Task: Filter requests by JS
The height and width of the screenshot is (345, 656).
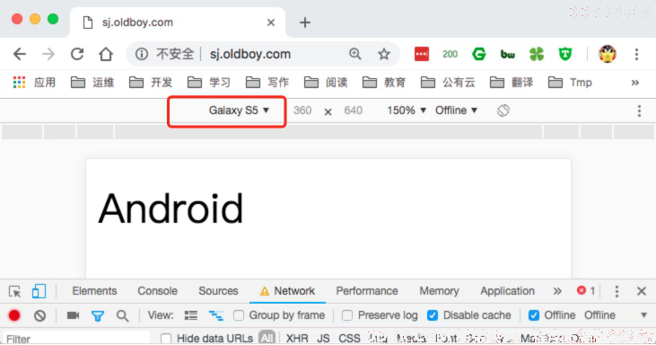Action: click(x=323, y=339)
